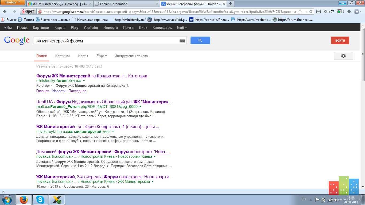Open the mail envelope toolbar icon

[x=318, y=11]
